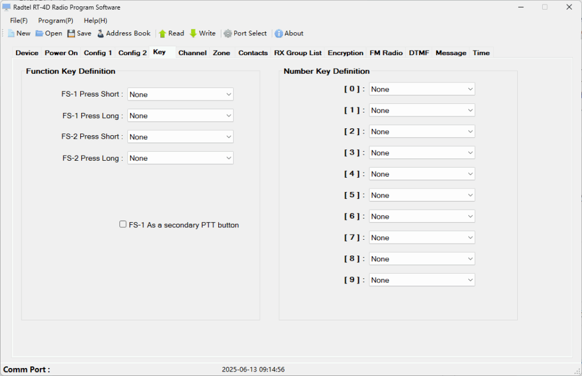
Task: Open the Program(P) menu
Action: tap(56, 20)
